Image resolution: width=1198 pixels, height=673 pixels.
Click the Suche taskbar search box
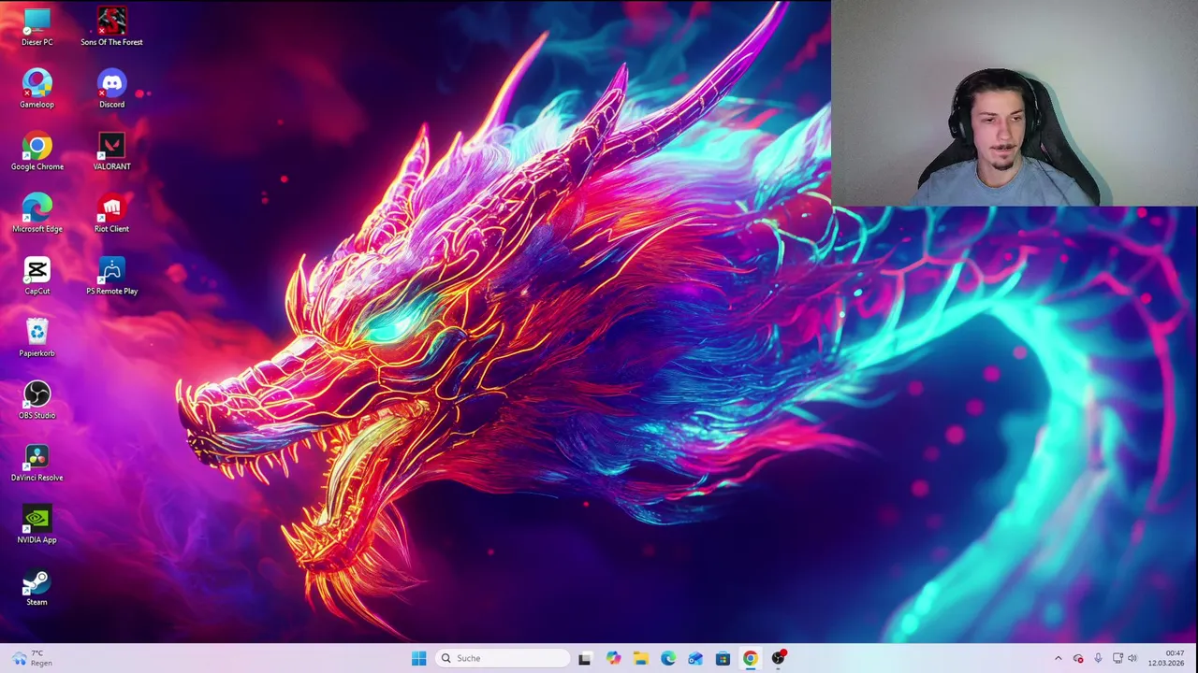pos(504,658)
